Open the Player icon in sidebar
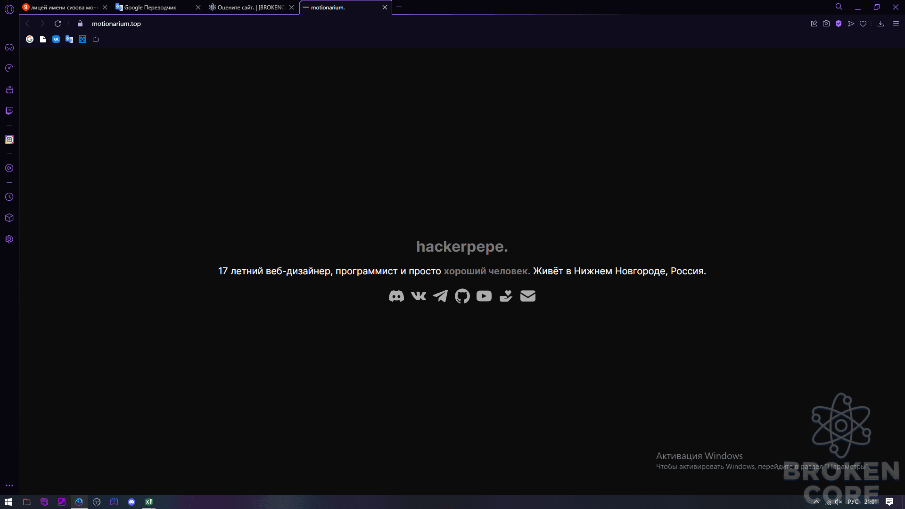 point(9,168)
